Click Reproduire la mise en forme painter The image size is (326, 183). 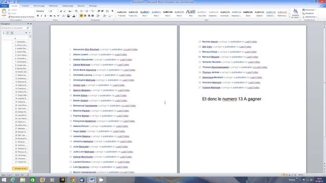[21, 17]
